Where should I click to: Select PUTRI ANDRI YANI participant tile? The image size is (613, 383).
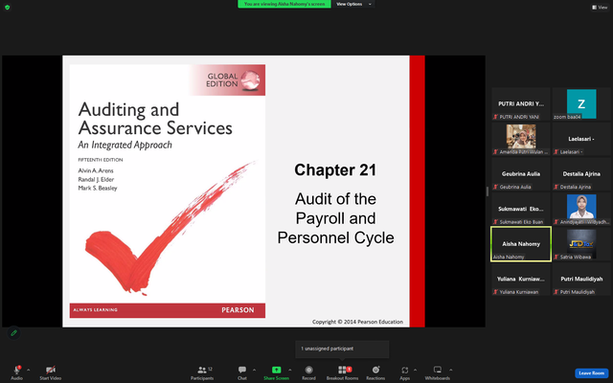pyautogui.click(x=521, y=104)
